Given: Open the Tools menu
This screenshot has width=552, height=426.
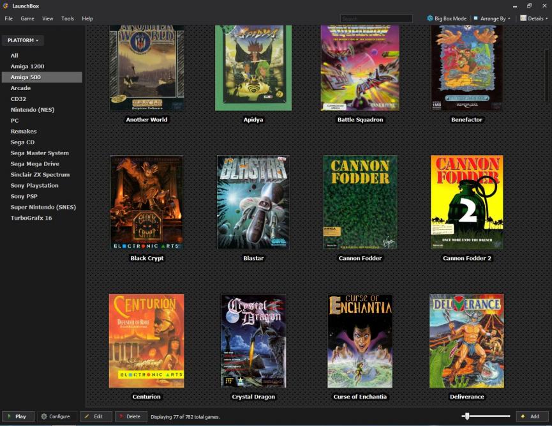Looking at the screenshot, I should [68, 19].
